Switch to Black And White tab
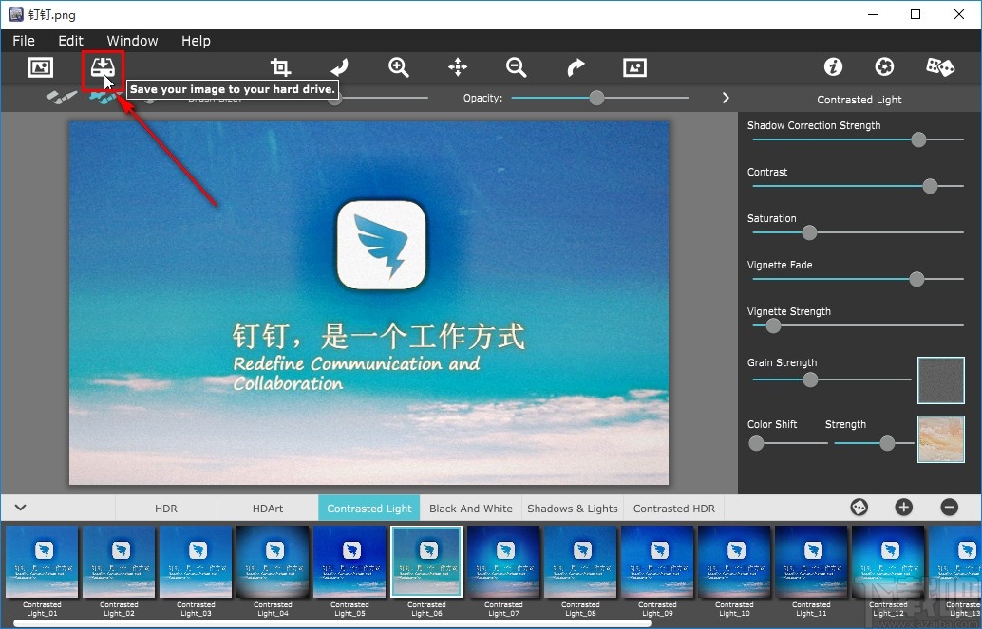982x629 pixels. 471,509
